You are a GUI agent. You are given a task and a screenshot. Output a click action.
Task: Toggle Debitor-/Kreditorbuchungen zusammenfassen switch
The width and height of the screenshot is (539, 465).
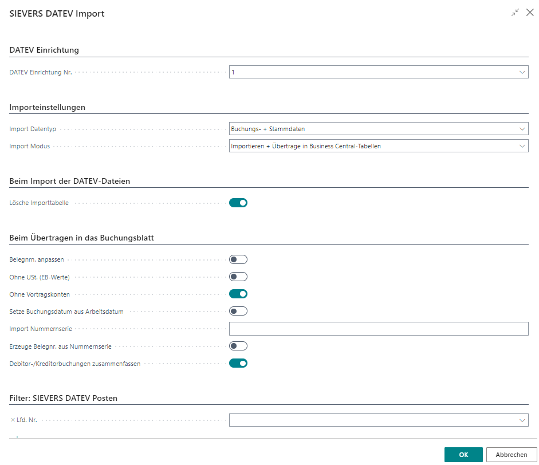point(238,362)
